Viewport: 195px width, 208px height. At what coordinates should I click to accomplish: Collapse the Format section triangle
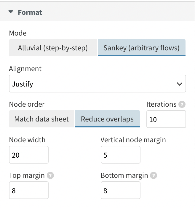(x=11, y=12)
